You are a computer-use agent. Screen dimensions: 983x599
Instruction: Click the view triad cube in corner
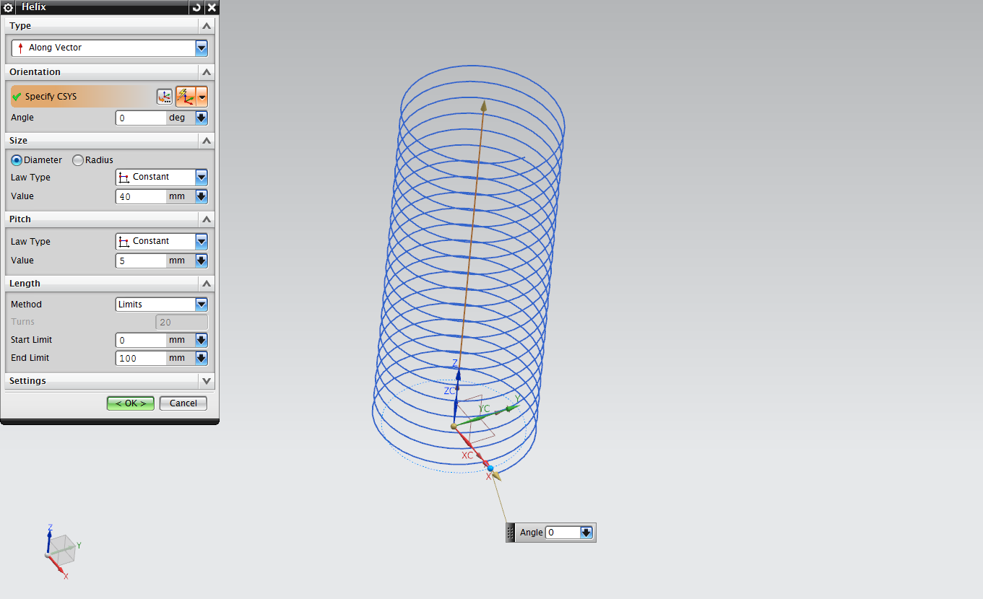(62, 551)
